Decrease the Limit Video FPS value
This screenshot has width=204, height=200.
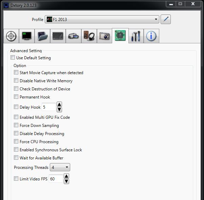(x=66, y=181)
